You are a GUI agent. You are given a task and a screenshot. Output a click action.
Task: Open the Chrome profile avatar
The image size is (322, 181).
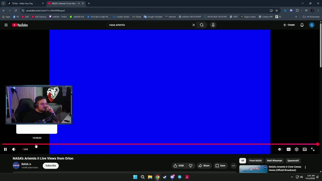pos(312,11)
